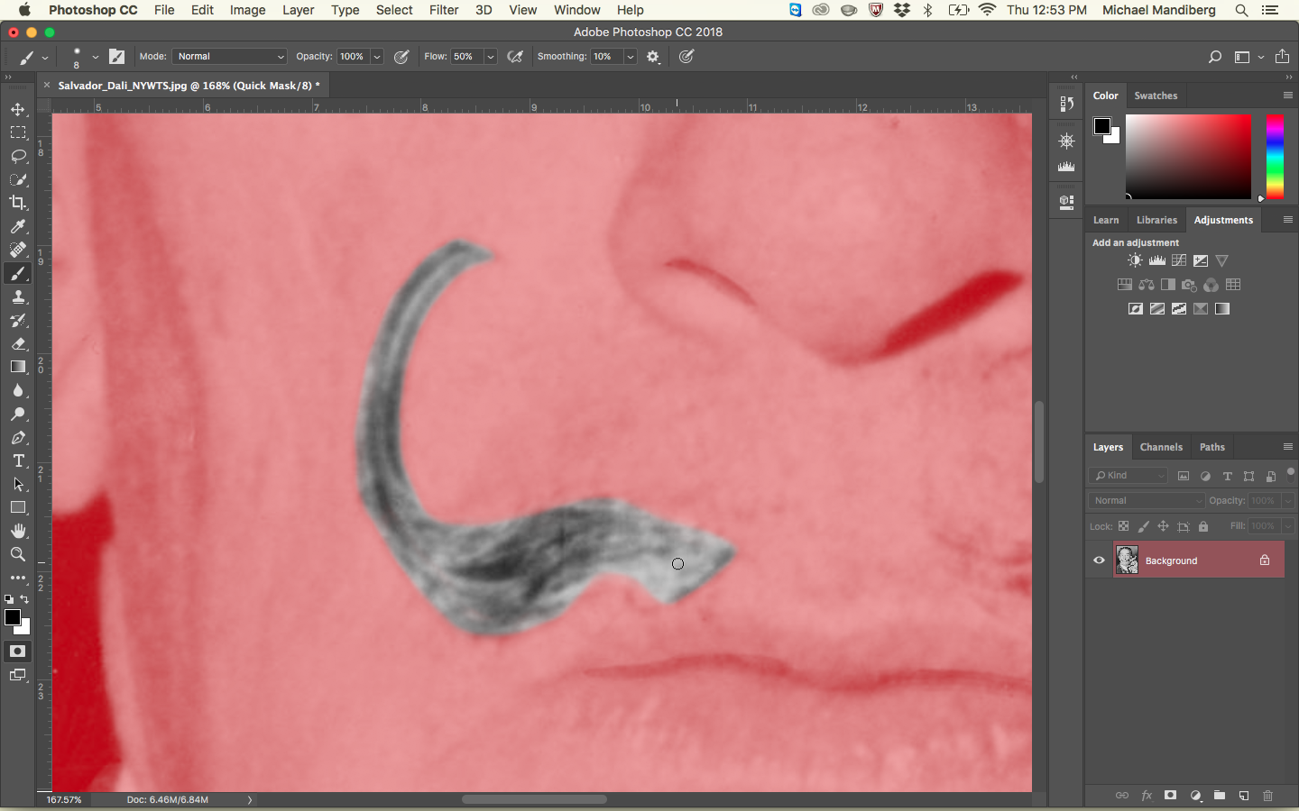Open the brush Mode dropdown
1299x811 pixels.
tap(229, 57)
